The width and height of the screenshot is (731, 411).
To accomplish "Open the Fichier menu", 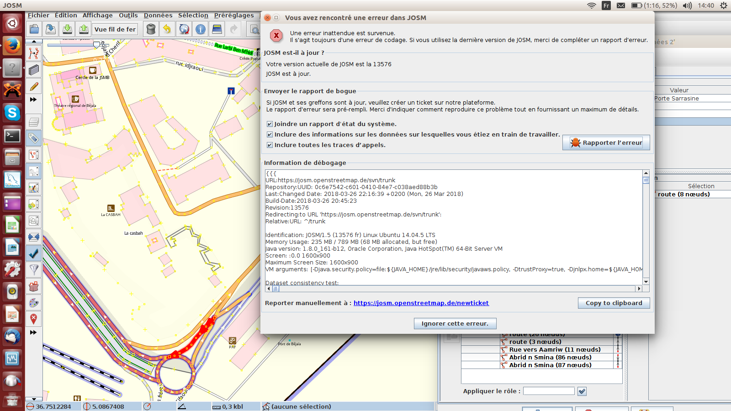I will [38, 16].
